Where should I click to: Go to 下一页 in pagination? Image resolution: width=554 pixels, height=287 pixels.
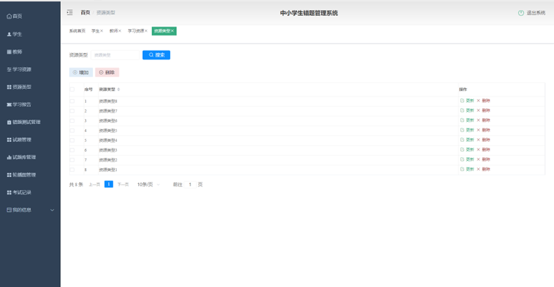pyautogui.click(x=123, y=185)
